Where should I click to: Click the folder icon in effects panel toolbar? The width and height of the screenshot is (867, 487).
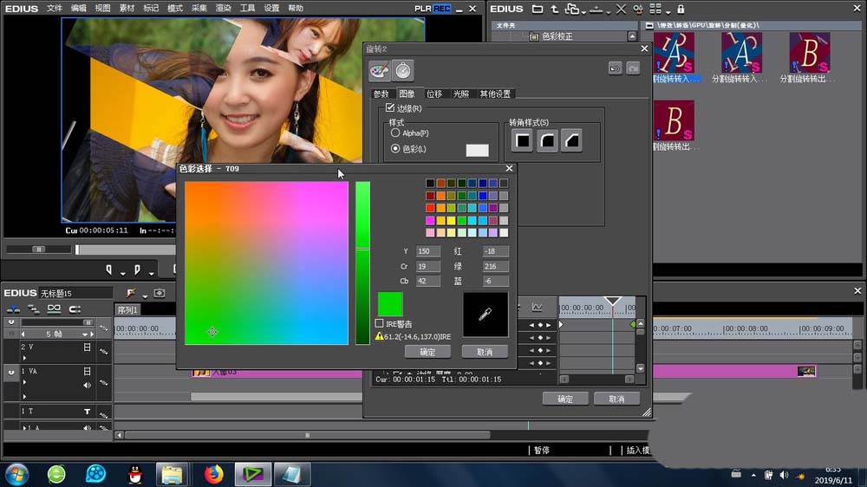point(537,9)
